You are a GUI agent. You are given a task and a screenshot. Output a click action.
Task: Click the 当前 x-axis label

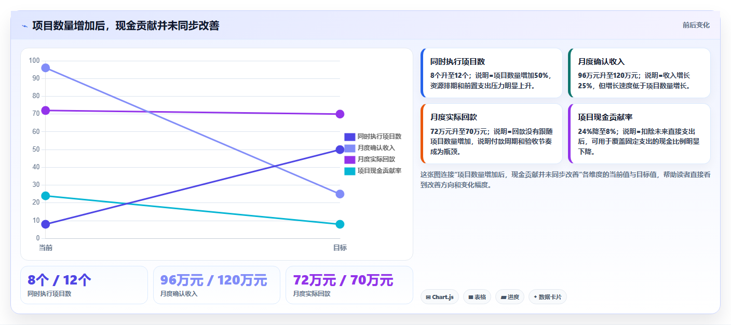(46, 248)
